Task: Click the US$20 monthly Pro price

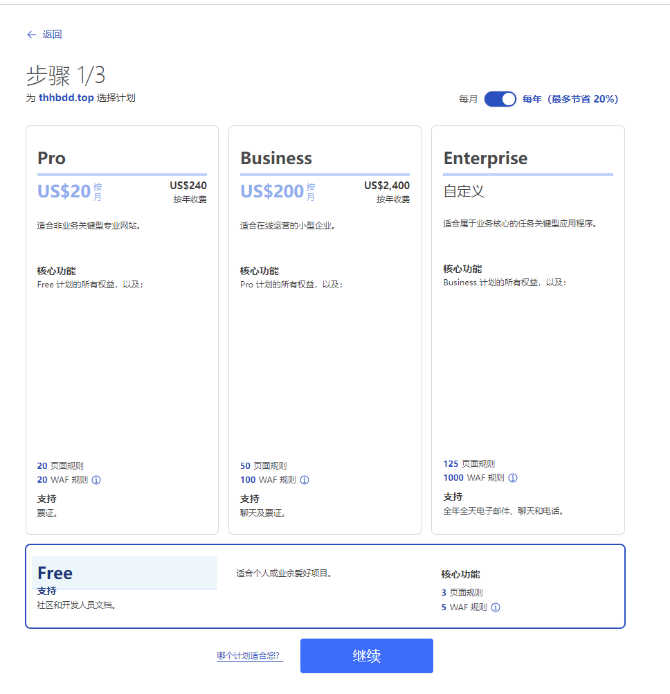Action: click(x=64, y=191)
